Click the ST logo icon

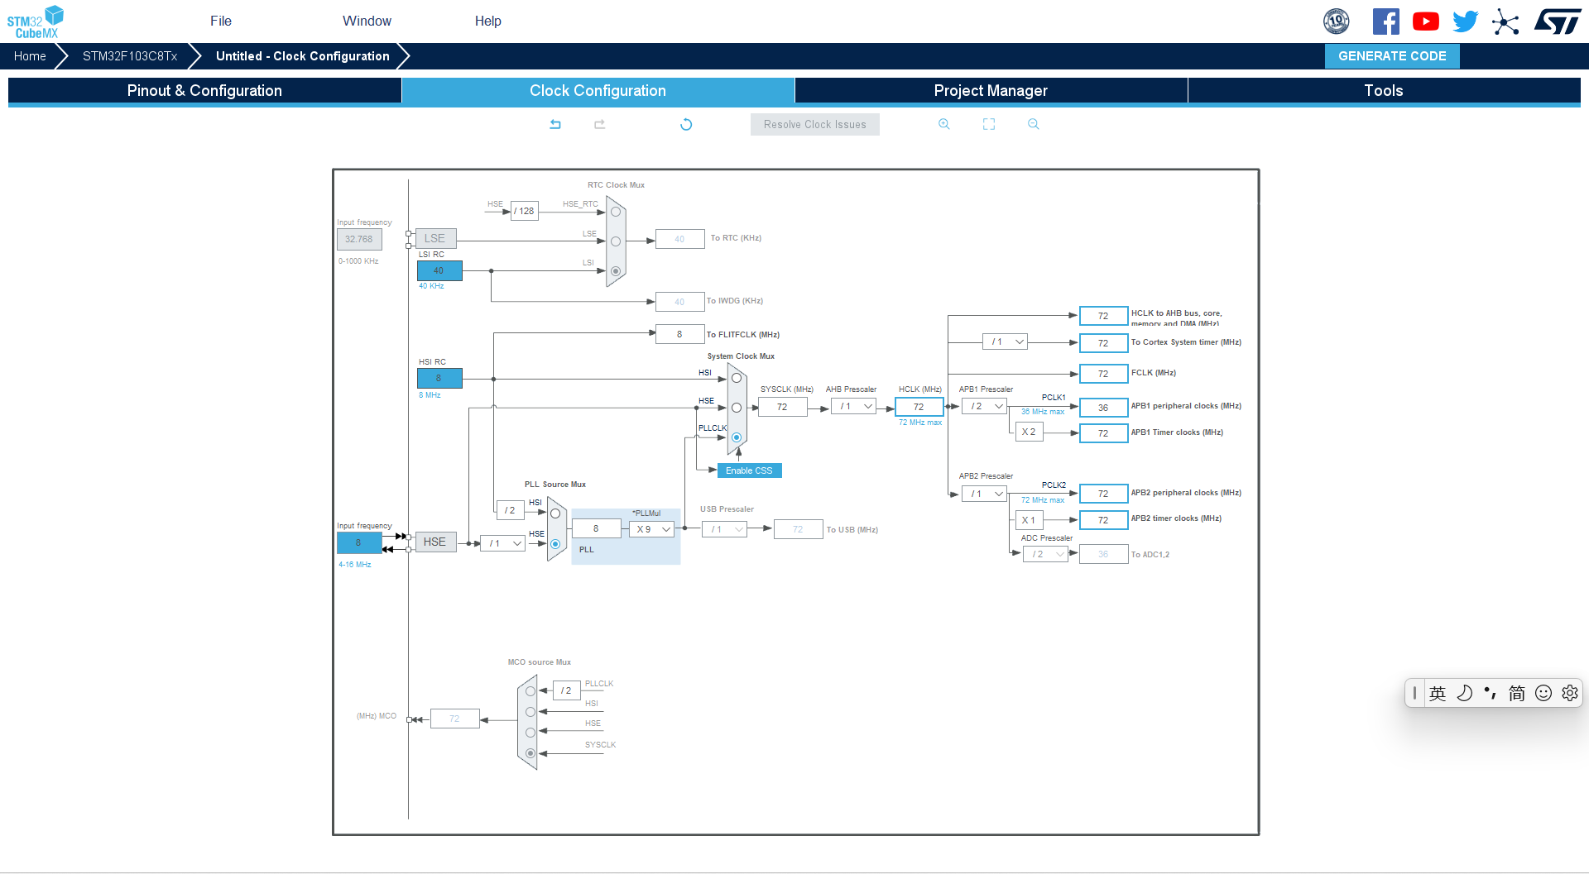[x=1558, y=21]
